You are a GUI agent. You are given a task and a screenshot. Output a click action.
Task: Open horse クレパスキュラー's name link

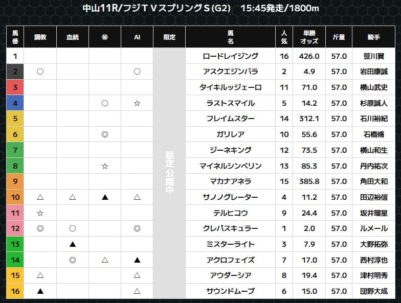pyautogui.click(x=230, y=229)
